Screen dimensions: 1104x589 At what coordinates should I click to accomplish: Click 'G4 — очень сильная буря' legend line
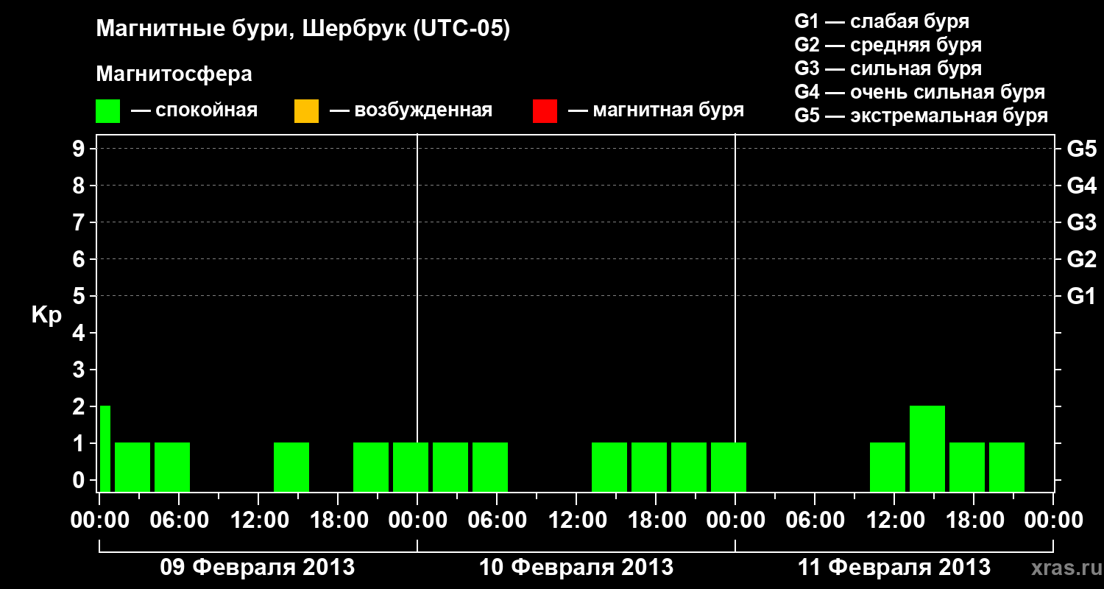920,92
